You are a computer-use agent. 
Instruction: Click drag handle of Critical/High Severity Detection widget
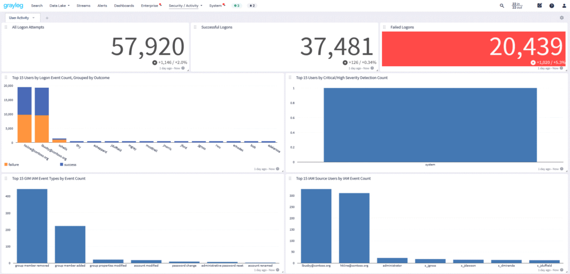pos(290,78)
